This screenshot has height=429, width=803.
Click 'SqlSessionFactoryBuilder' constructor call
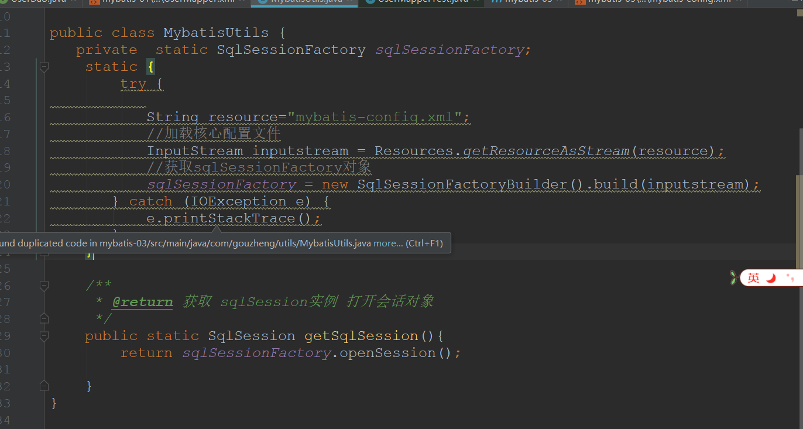pyautogui.click(x=462, y=184)
